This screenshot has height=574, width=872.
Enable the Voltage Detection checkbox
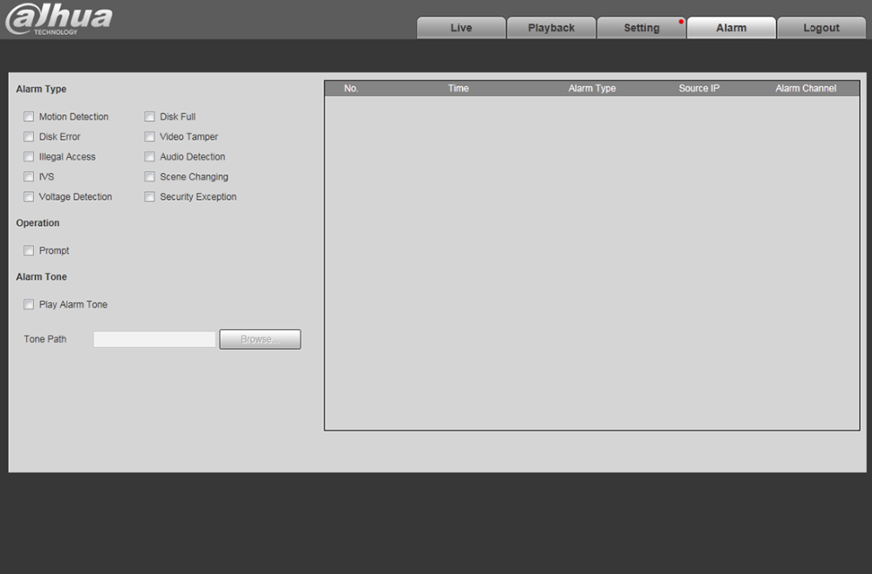(x=29, y=197)
